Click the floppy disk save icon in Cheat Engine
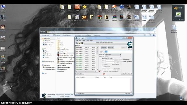The image size is (187, 105). [82, 43]
